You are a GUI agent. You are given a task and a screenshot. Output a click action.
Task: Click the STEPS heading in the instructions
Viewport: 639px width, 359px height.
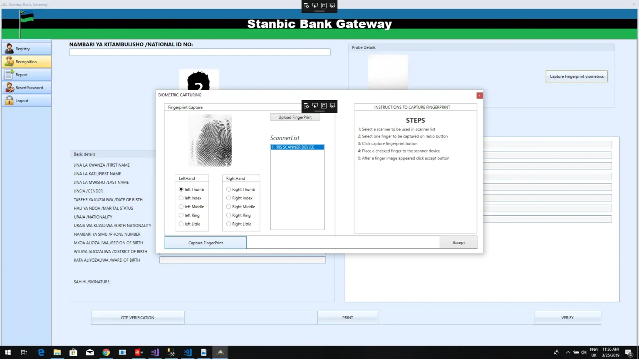click(415, 120)
